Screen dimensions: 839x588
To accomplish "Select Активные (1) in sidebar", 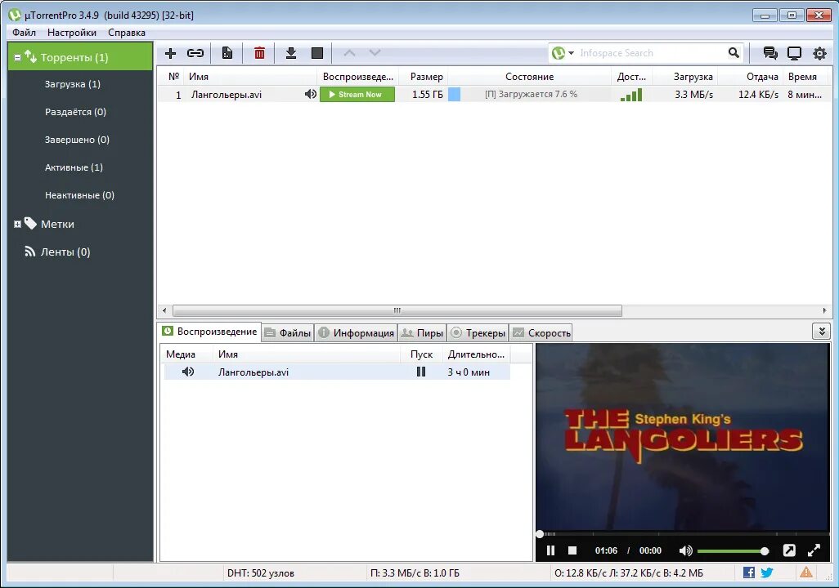I will [74, 167].
